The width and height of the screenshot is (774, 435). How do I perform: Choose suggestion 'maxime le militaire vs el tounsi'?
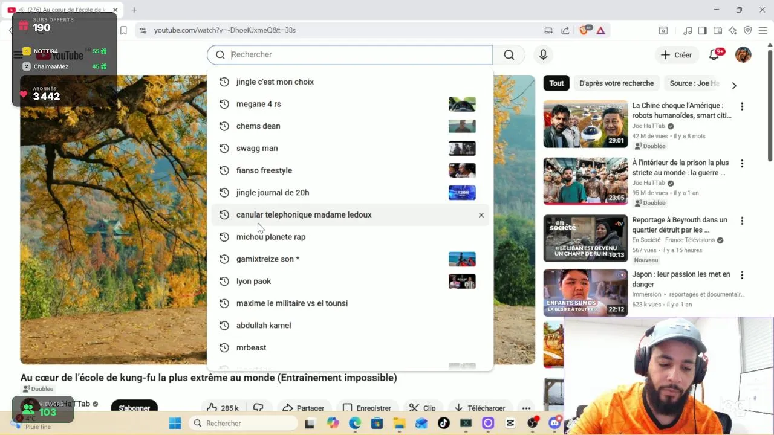pos(350,303)
